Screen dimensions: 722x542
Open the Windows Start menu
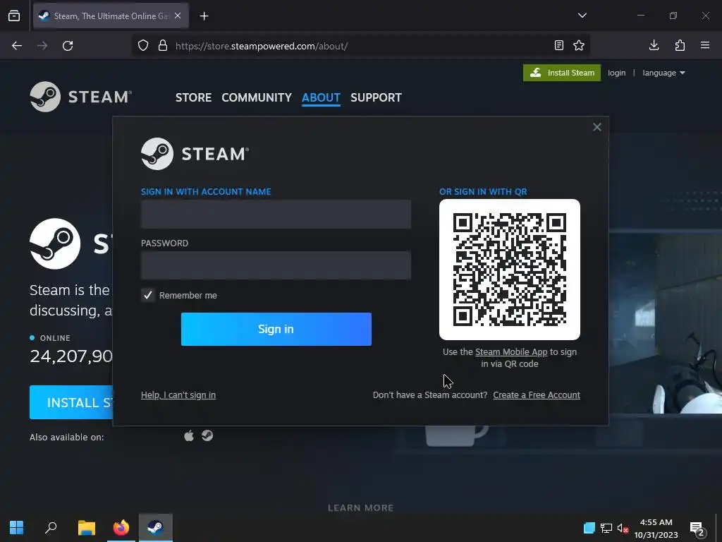tap(17, 527)
